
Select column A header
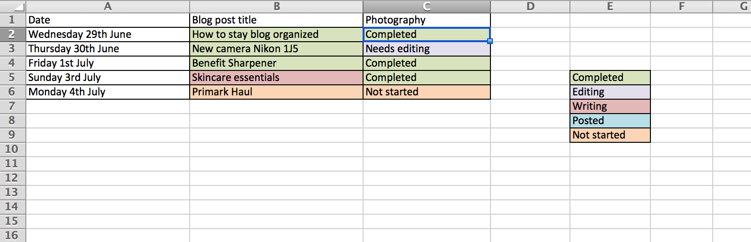click(108, 7)
